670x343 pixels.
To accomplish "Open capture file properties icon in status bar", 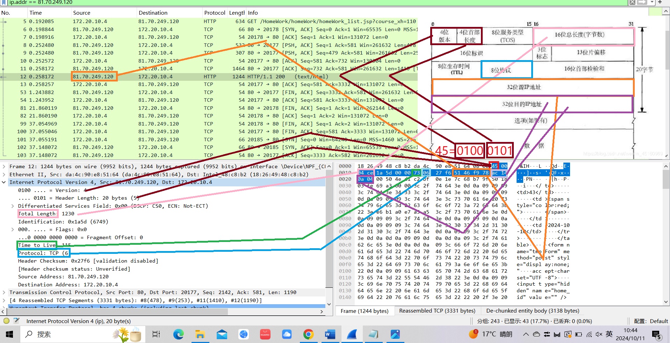I will [16, 321].
